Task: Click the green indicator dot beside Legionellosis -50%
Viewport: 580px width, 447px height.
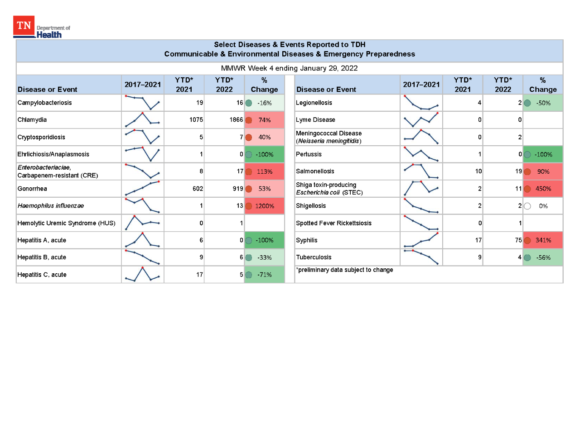Action: point(527,103)
